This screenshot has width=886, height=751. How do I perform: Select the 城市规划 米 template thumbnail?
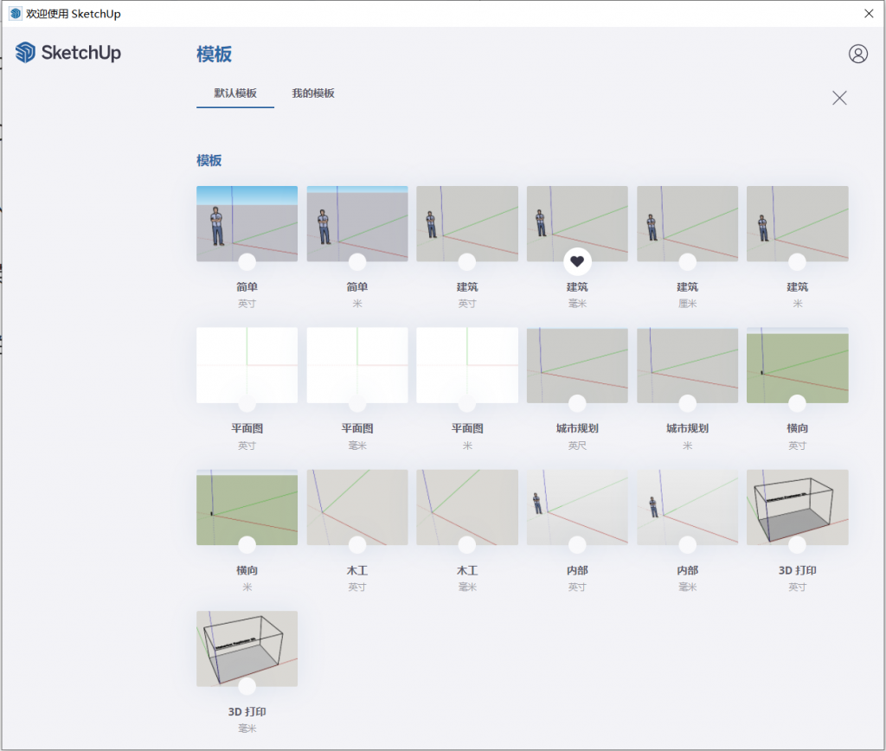(x=687, y=365)
